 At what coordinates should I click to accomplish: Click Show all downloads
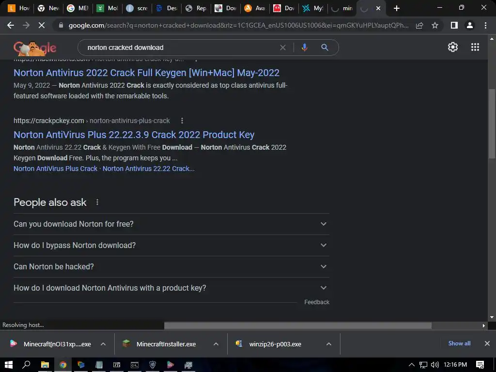(x=459, y=343)
